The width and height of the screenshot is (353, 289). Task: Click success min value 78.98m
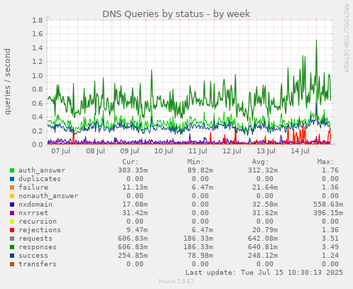pyautogui.click(x=200, y=256)
